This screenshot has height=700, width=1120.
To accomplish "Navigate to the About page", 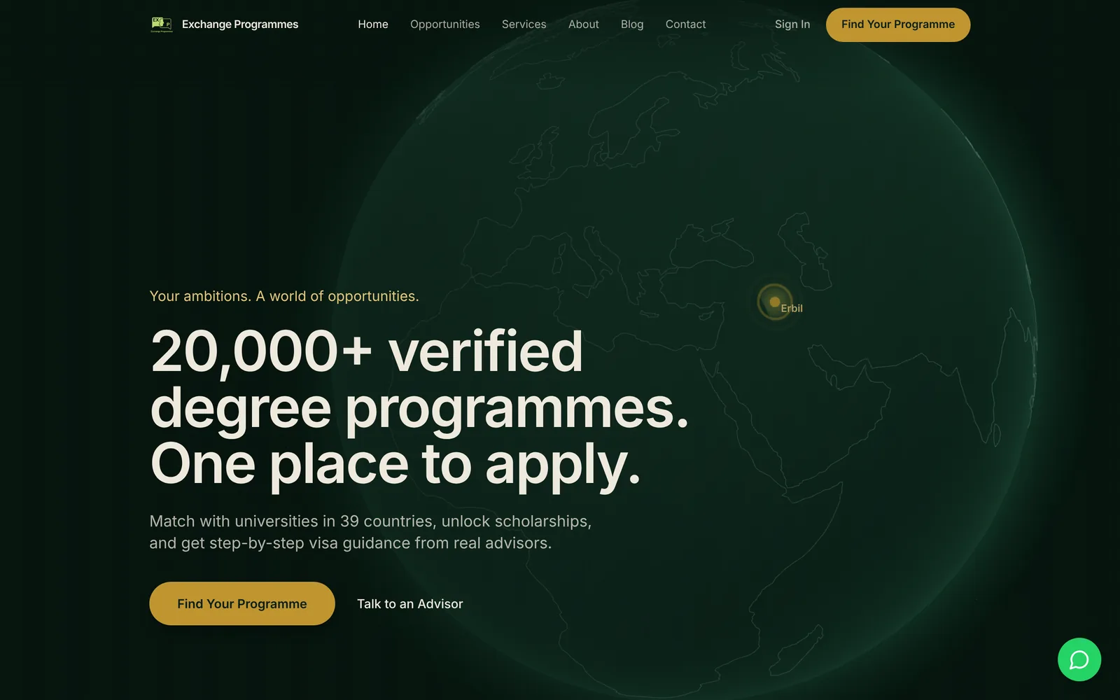I will pos(583,24).
